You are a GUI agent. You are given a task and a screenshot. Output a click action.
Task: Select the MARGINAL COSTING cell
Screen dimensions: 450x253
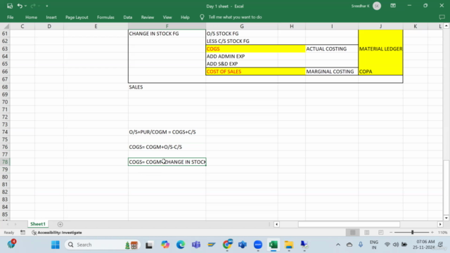click(332, 72)
